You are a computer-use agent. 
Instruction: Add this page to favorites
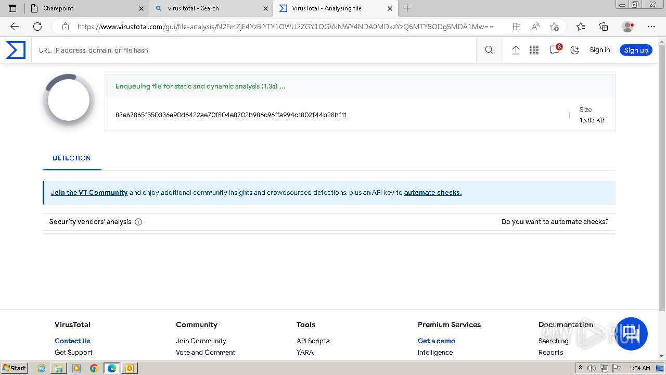pyautogui.click(x=554, y=27)
